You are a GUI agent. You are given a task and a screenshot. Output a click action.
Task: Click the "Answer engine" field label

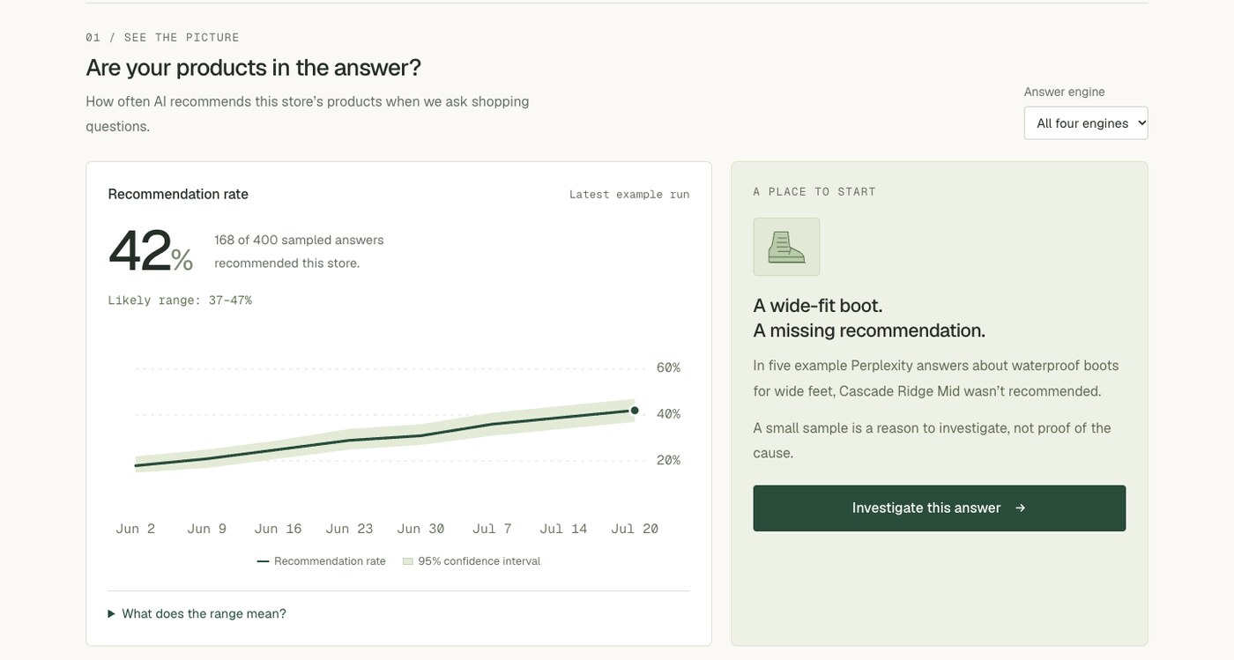coord(1064,92)
